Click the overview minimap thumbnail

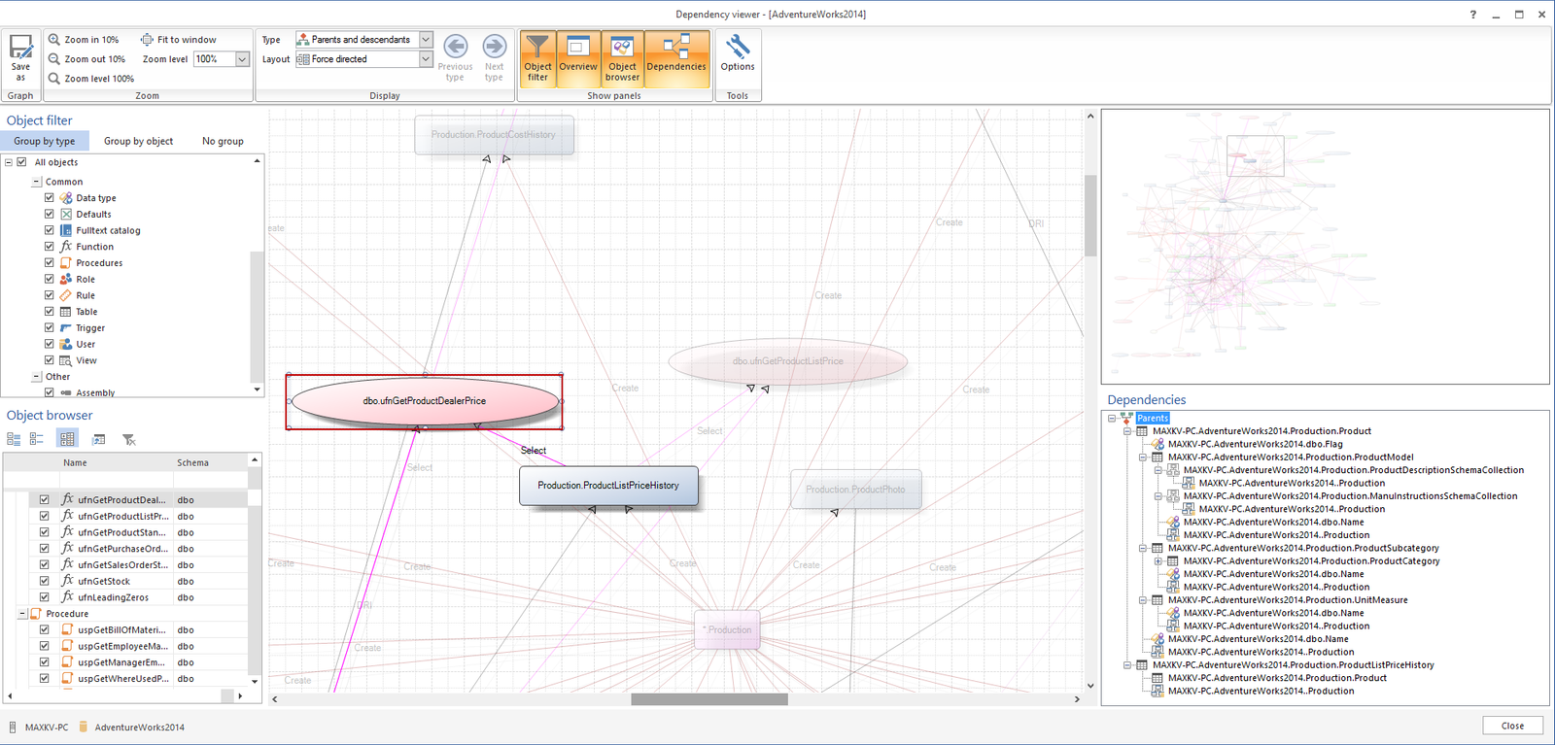coord(1325,247)
